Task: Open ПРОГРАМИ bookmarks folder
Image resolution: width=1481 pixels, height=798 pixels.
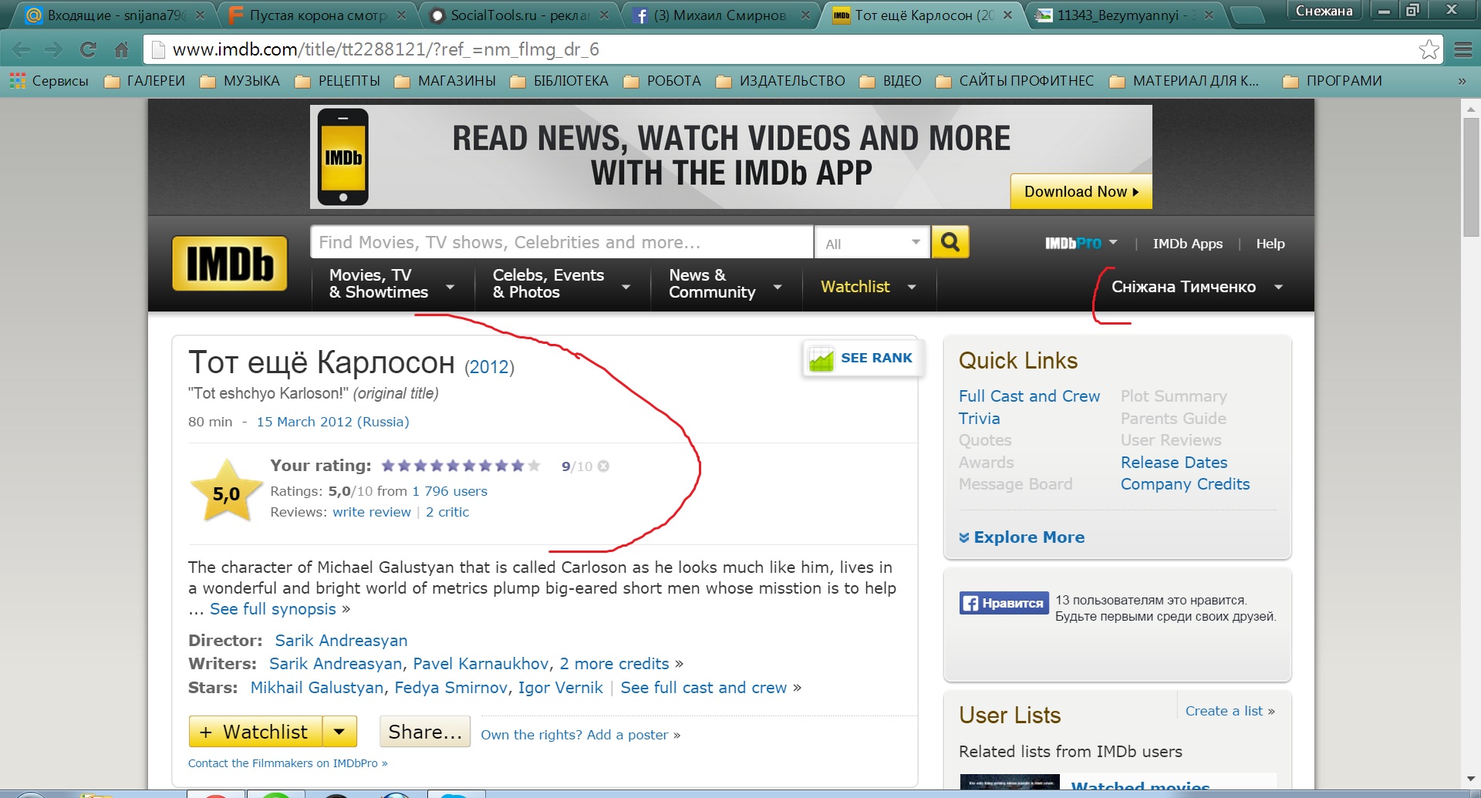Action: [1332, 81]
